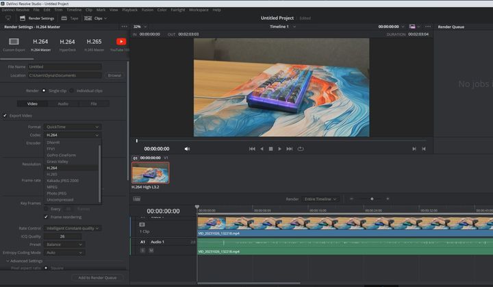Mute the Audio 1 track

151,251
